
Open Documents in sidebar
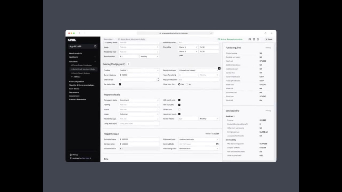[74, 92]
